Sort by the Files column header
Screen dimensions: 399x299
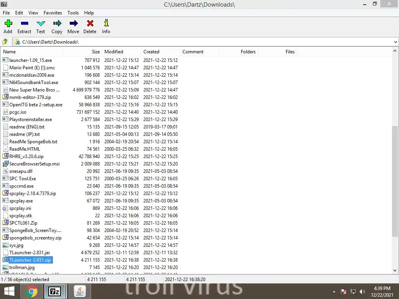277,52
